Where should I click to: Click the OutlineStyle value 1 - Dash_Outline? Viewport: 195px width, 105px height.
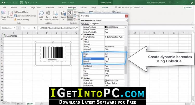click(x=114, y=83)
